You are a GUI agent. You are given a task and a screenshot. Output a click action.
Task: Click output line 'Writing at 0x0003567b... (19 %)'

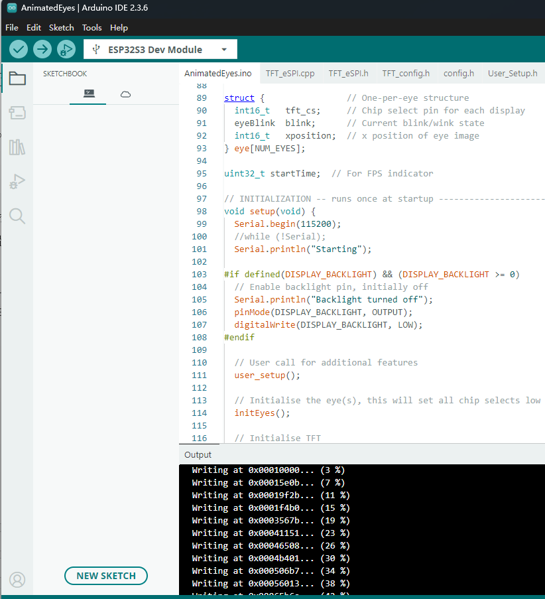pos(271,520)
